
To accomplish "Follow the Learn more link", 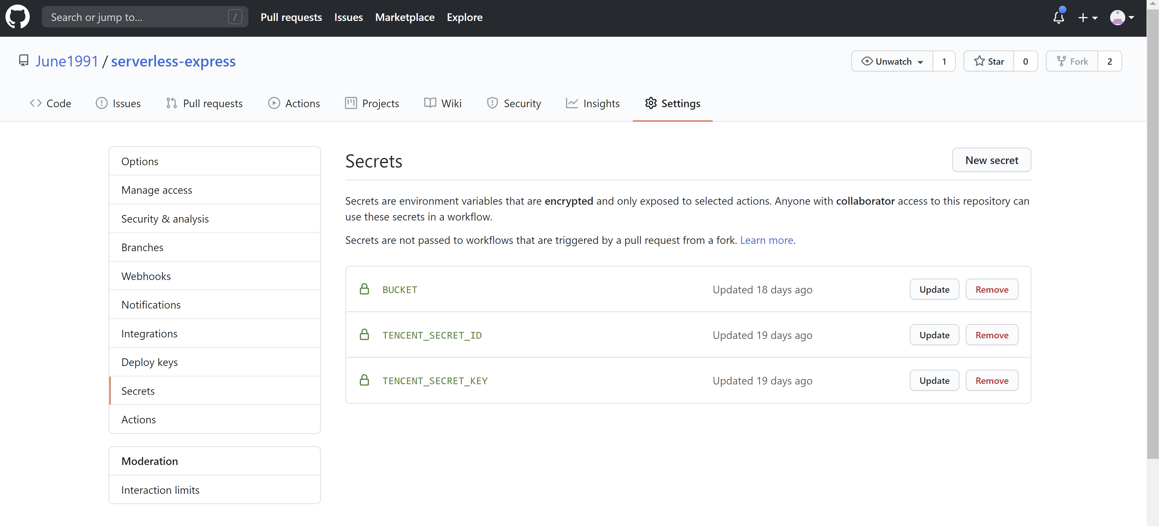I will coord(766,240).
